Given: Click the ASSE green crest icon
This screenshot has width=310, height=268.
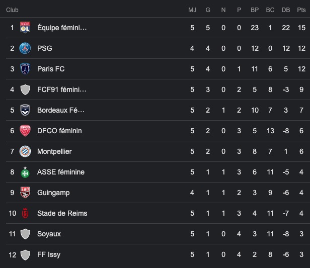Looking at the screenshot, I should click(x=25, y=172).
